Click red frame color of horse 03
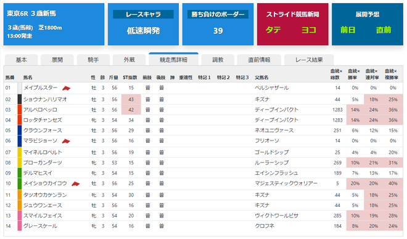 click(20, 110)
